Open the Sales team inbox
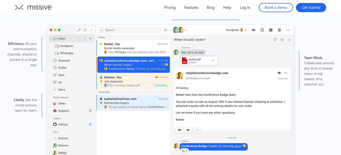The image size is (341, 155). pos(62,103)
